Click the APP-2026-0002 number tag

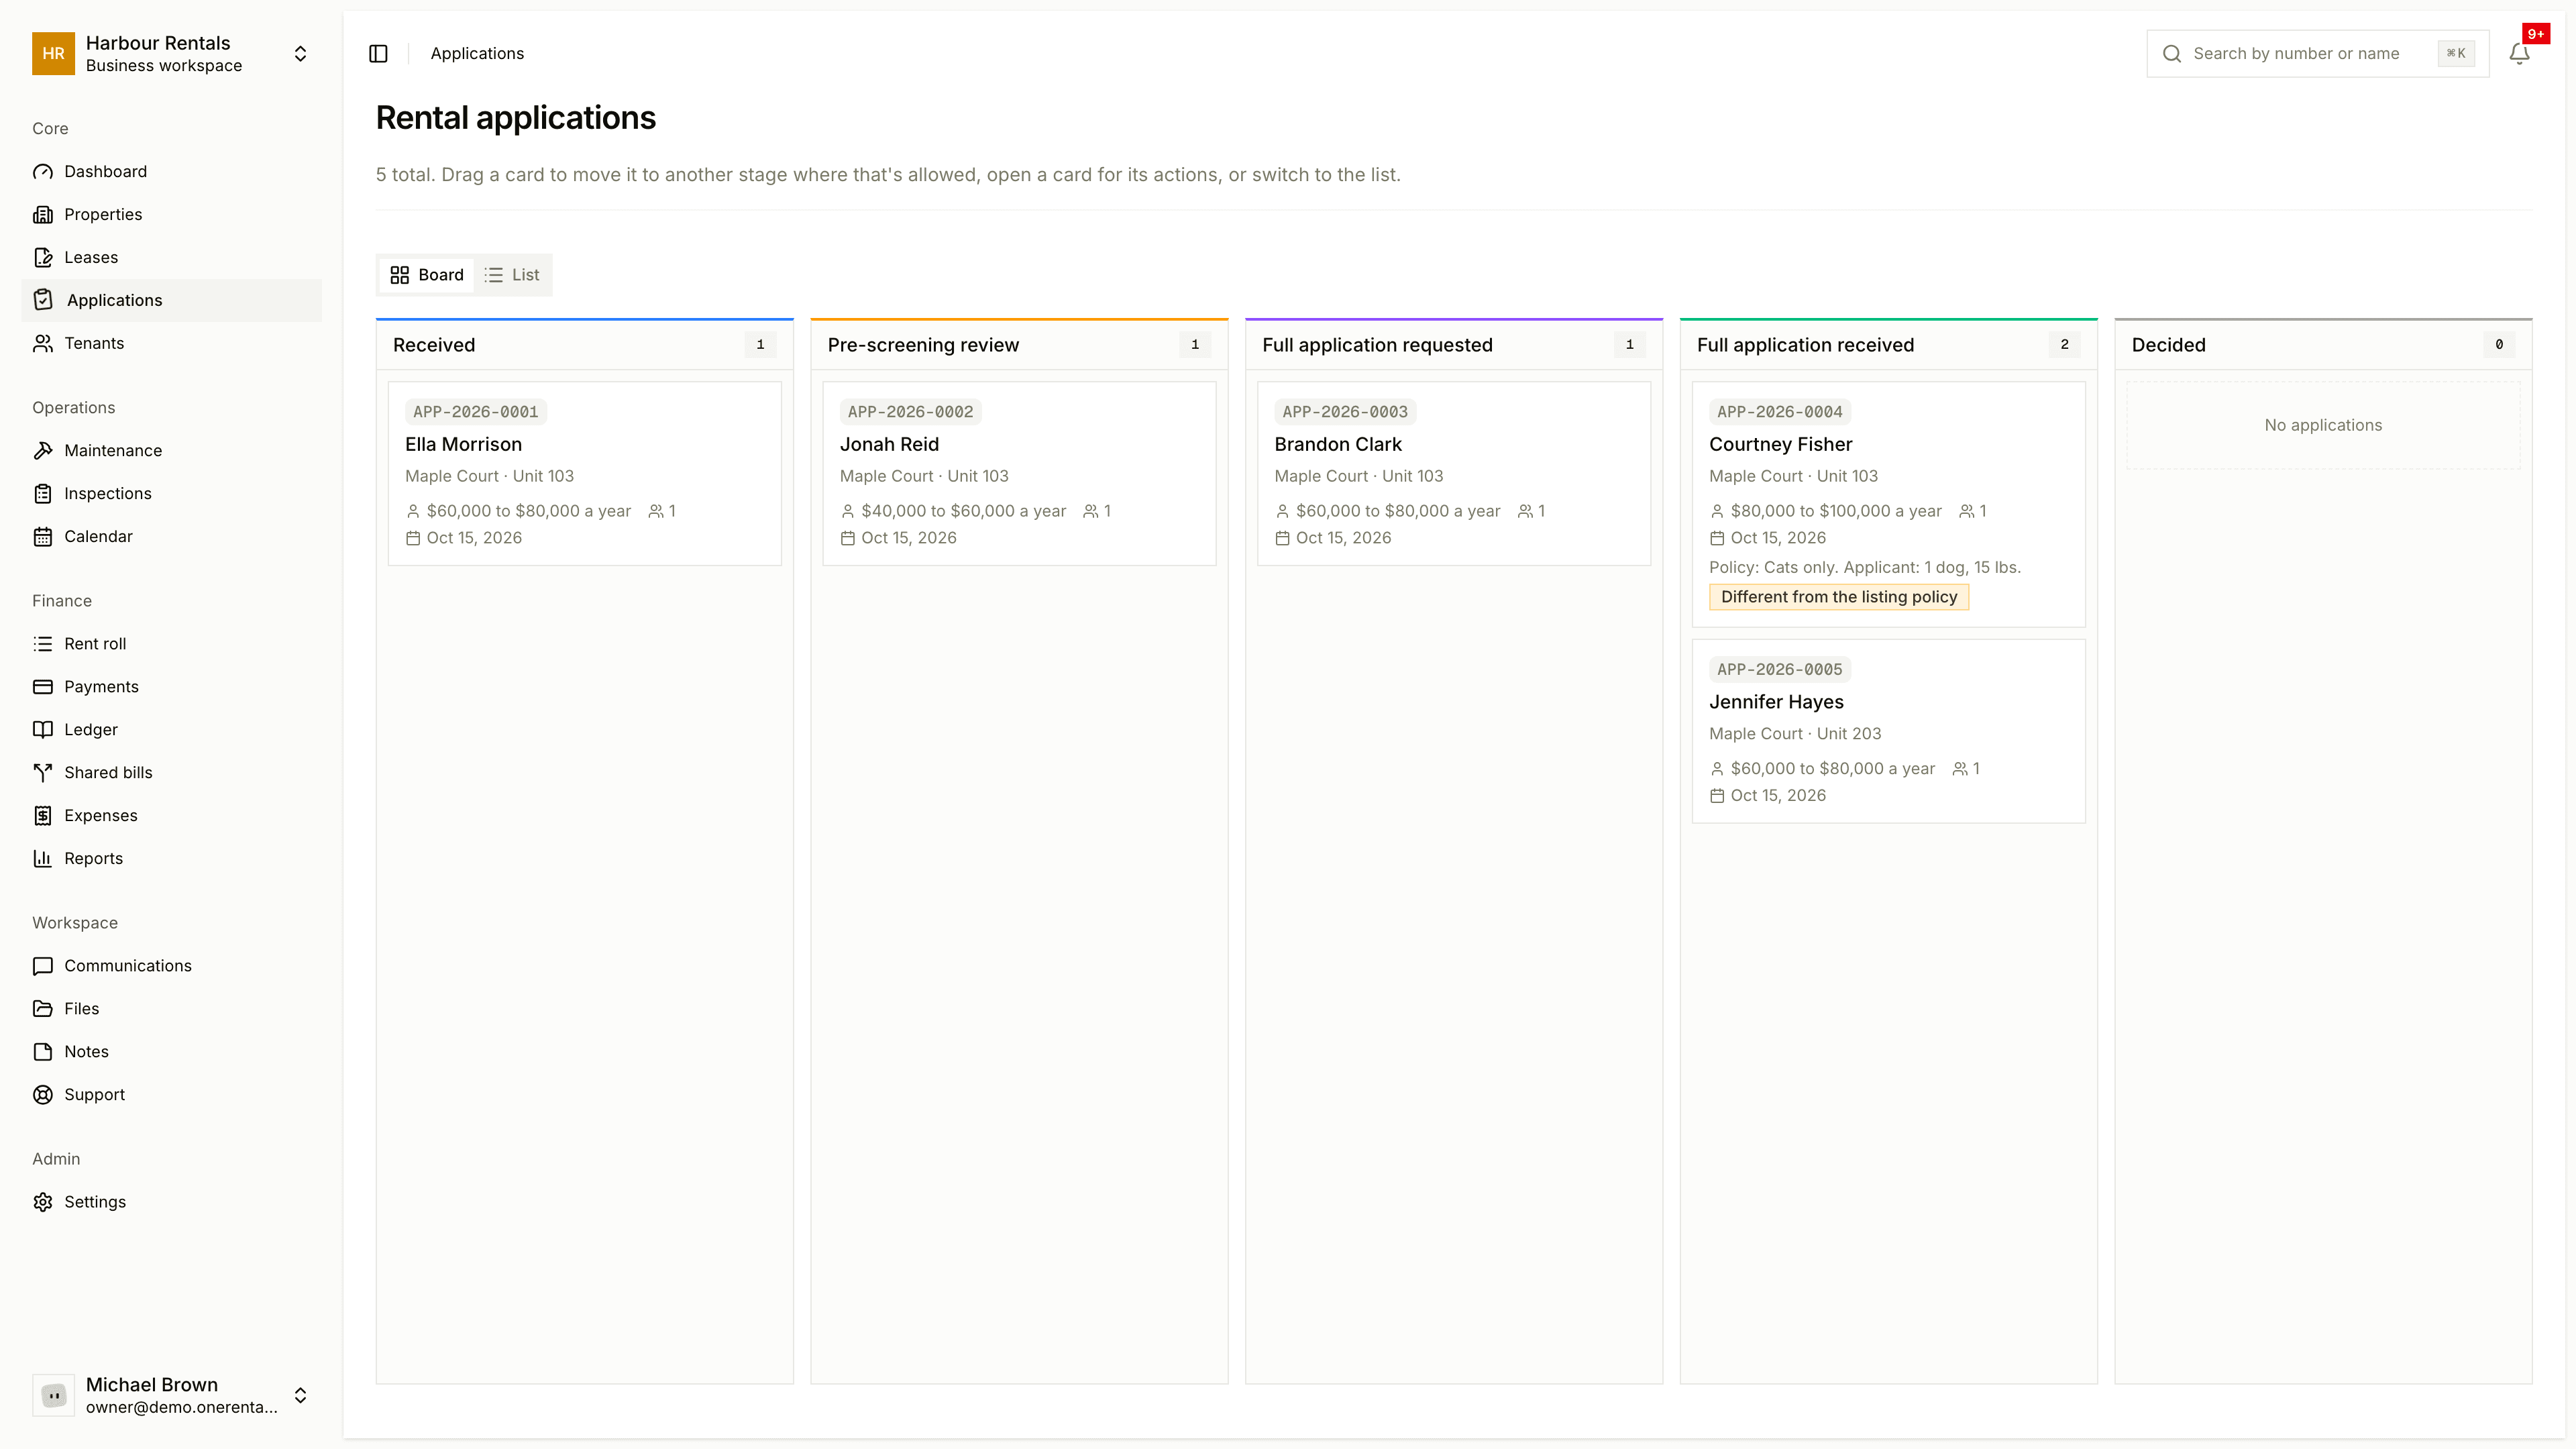click(910, 412)
